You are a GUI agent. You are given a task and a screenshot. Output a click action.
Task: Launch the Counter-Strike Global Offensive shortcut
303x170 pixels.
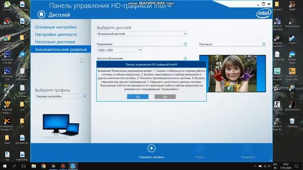pos(292,74)
